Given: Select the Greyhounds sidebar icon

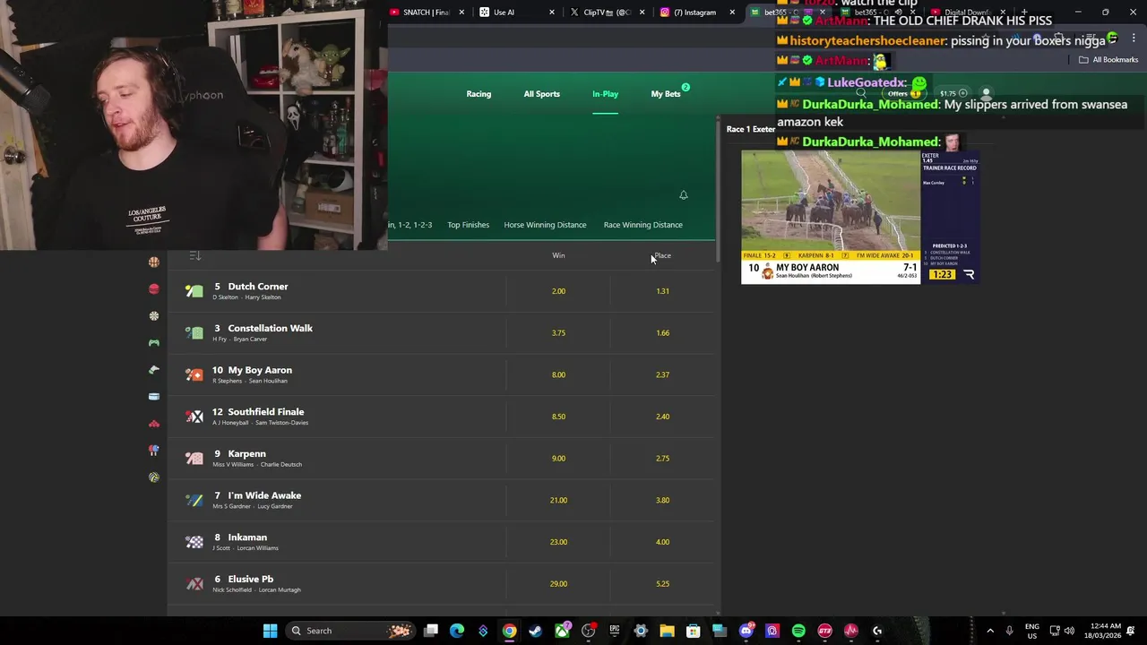Looking at the screenshot, I should coord(154,369).
